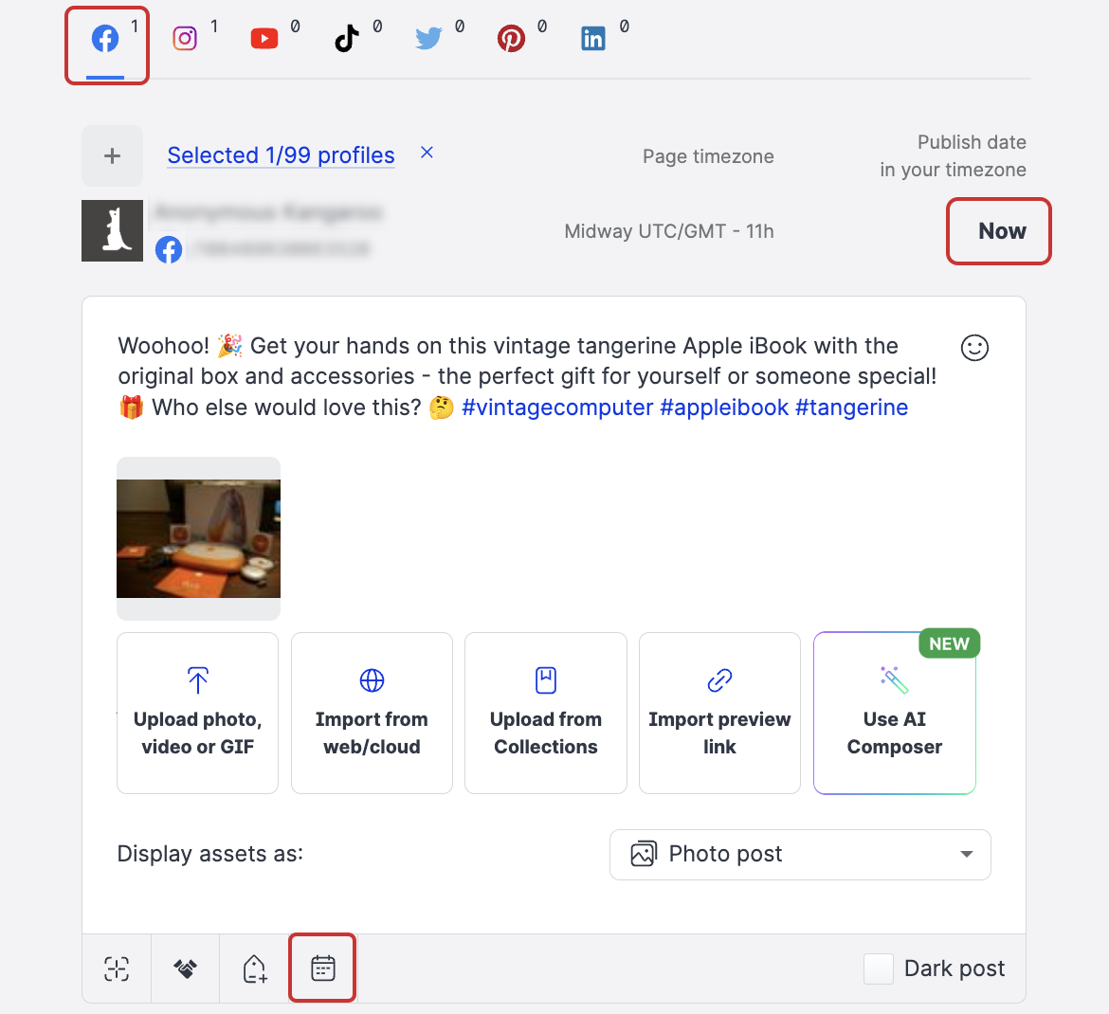The height and width of the screenshot is (1014, 1109).
Task: Choose Import from web/cloud
Action: [372, 713]
